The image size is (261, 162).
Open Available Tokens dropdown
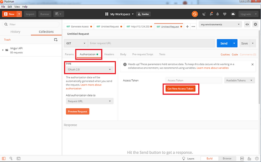click(x=240, y=80)
